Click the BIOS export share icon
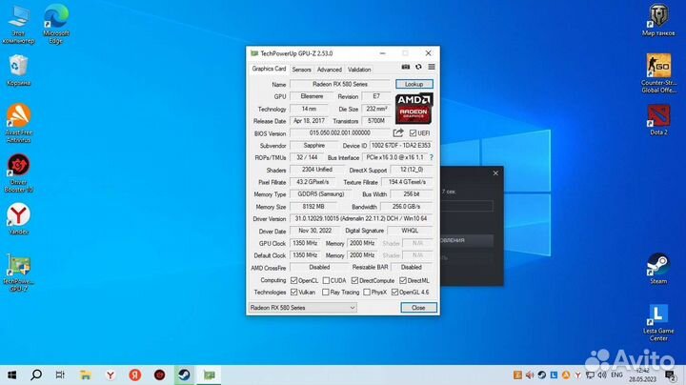Viewport: 686px width, 385px height. pos(398,132)
